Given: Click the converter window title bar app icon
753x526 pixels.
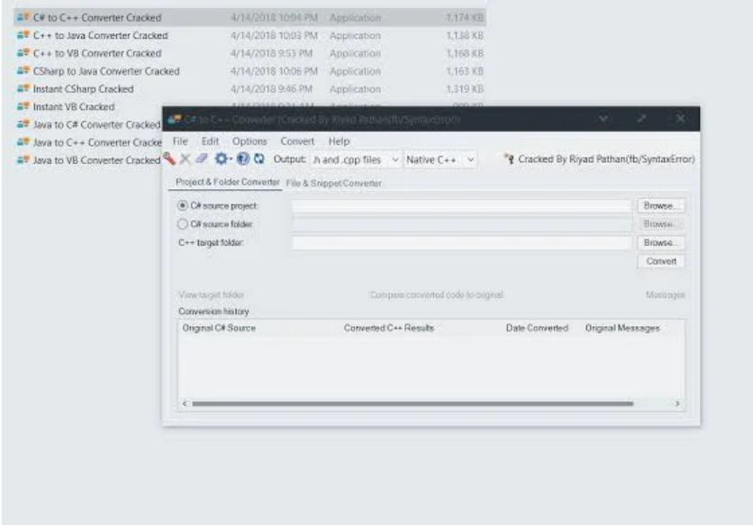Looking at the screenshot, I should 175,119.
